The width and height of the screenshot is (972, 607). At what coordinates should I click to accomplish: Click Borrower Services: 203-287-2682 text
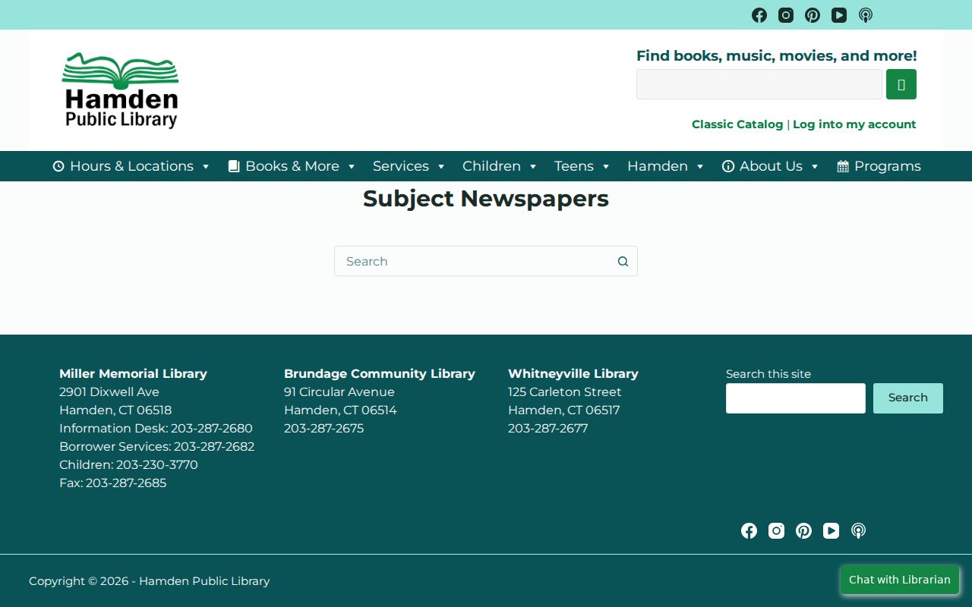point(156,447)
